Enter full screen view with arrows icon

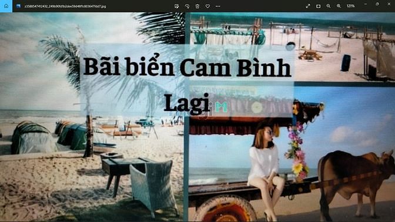tap(308, 6)
